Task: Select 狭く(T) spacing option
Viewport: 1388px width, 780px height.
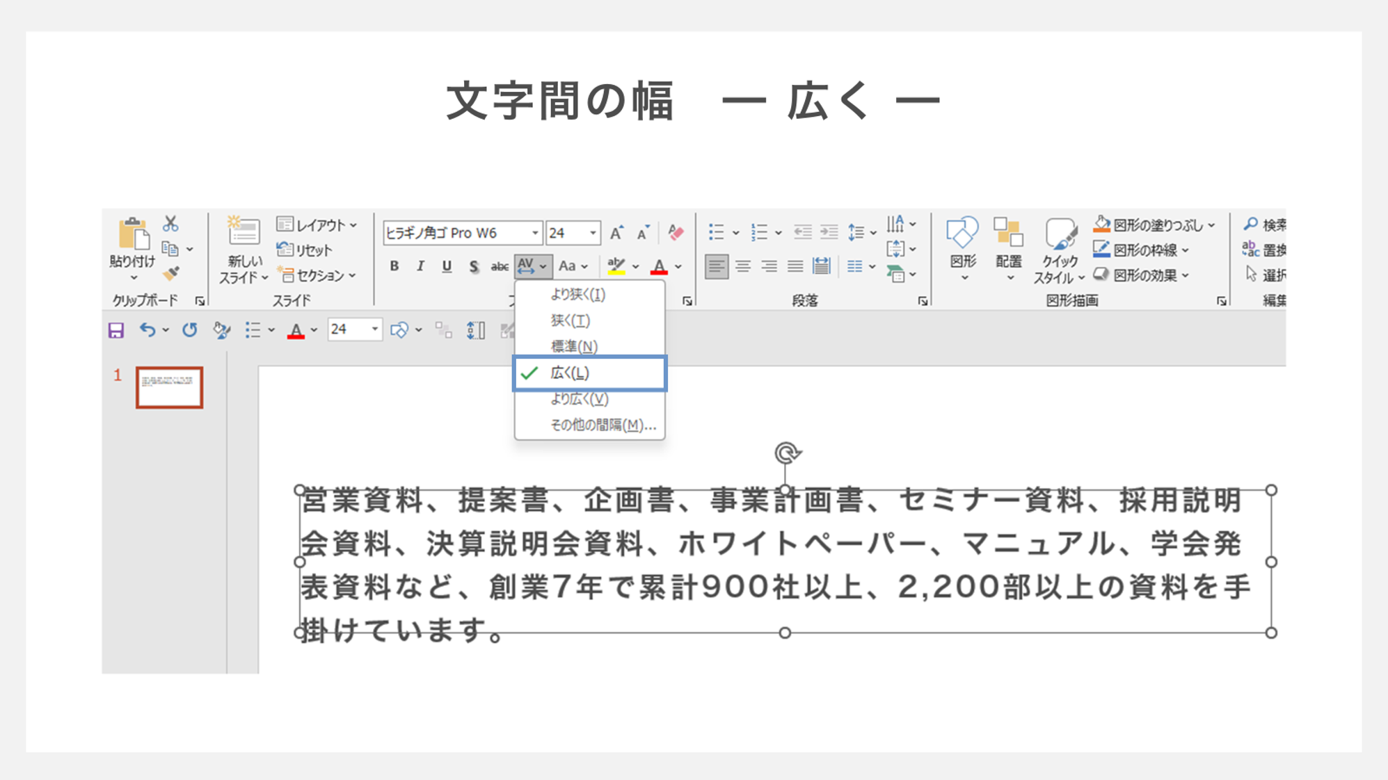Action: click(589, 320)
